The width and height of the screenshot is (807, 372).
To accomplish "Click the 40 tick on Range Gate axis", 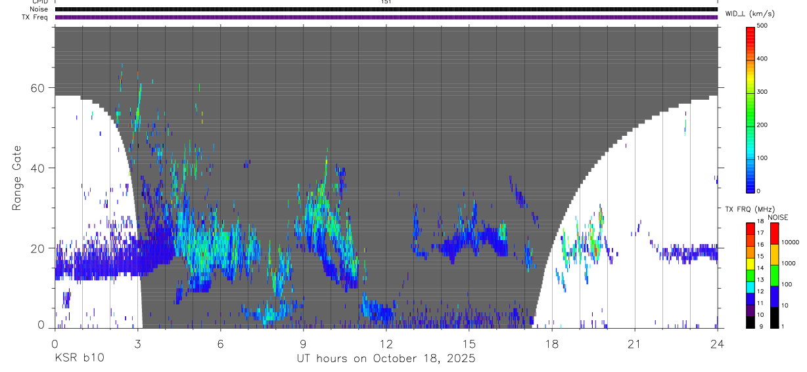I will 39,168.
